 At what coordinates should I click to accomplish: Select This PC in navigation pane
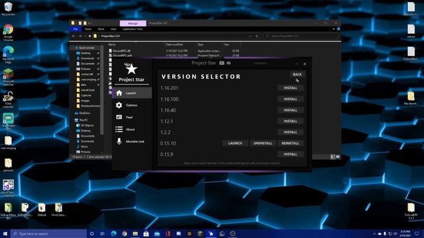tap(83, 120)
